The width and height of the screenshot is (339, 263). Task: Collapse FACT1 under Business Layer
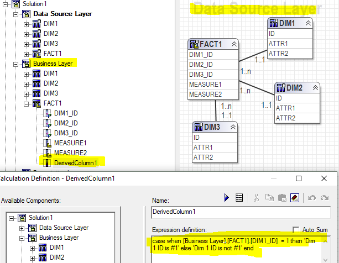tap(26, 104)
